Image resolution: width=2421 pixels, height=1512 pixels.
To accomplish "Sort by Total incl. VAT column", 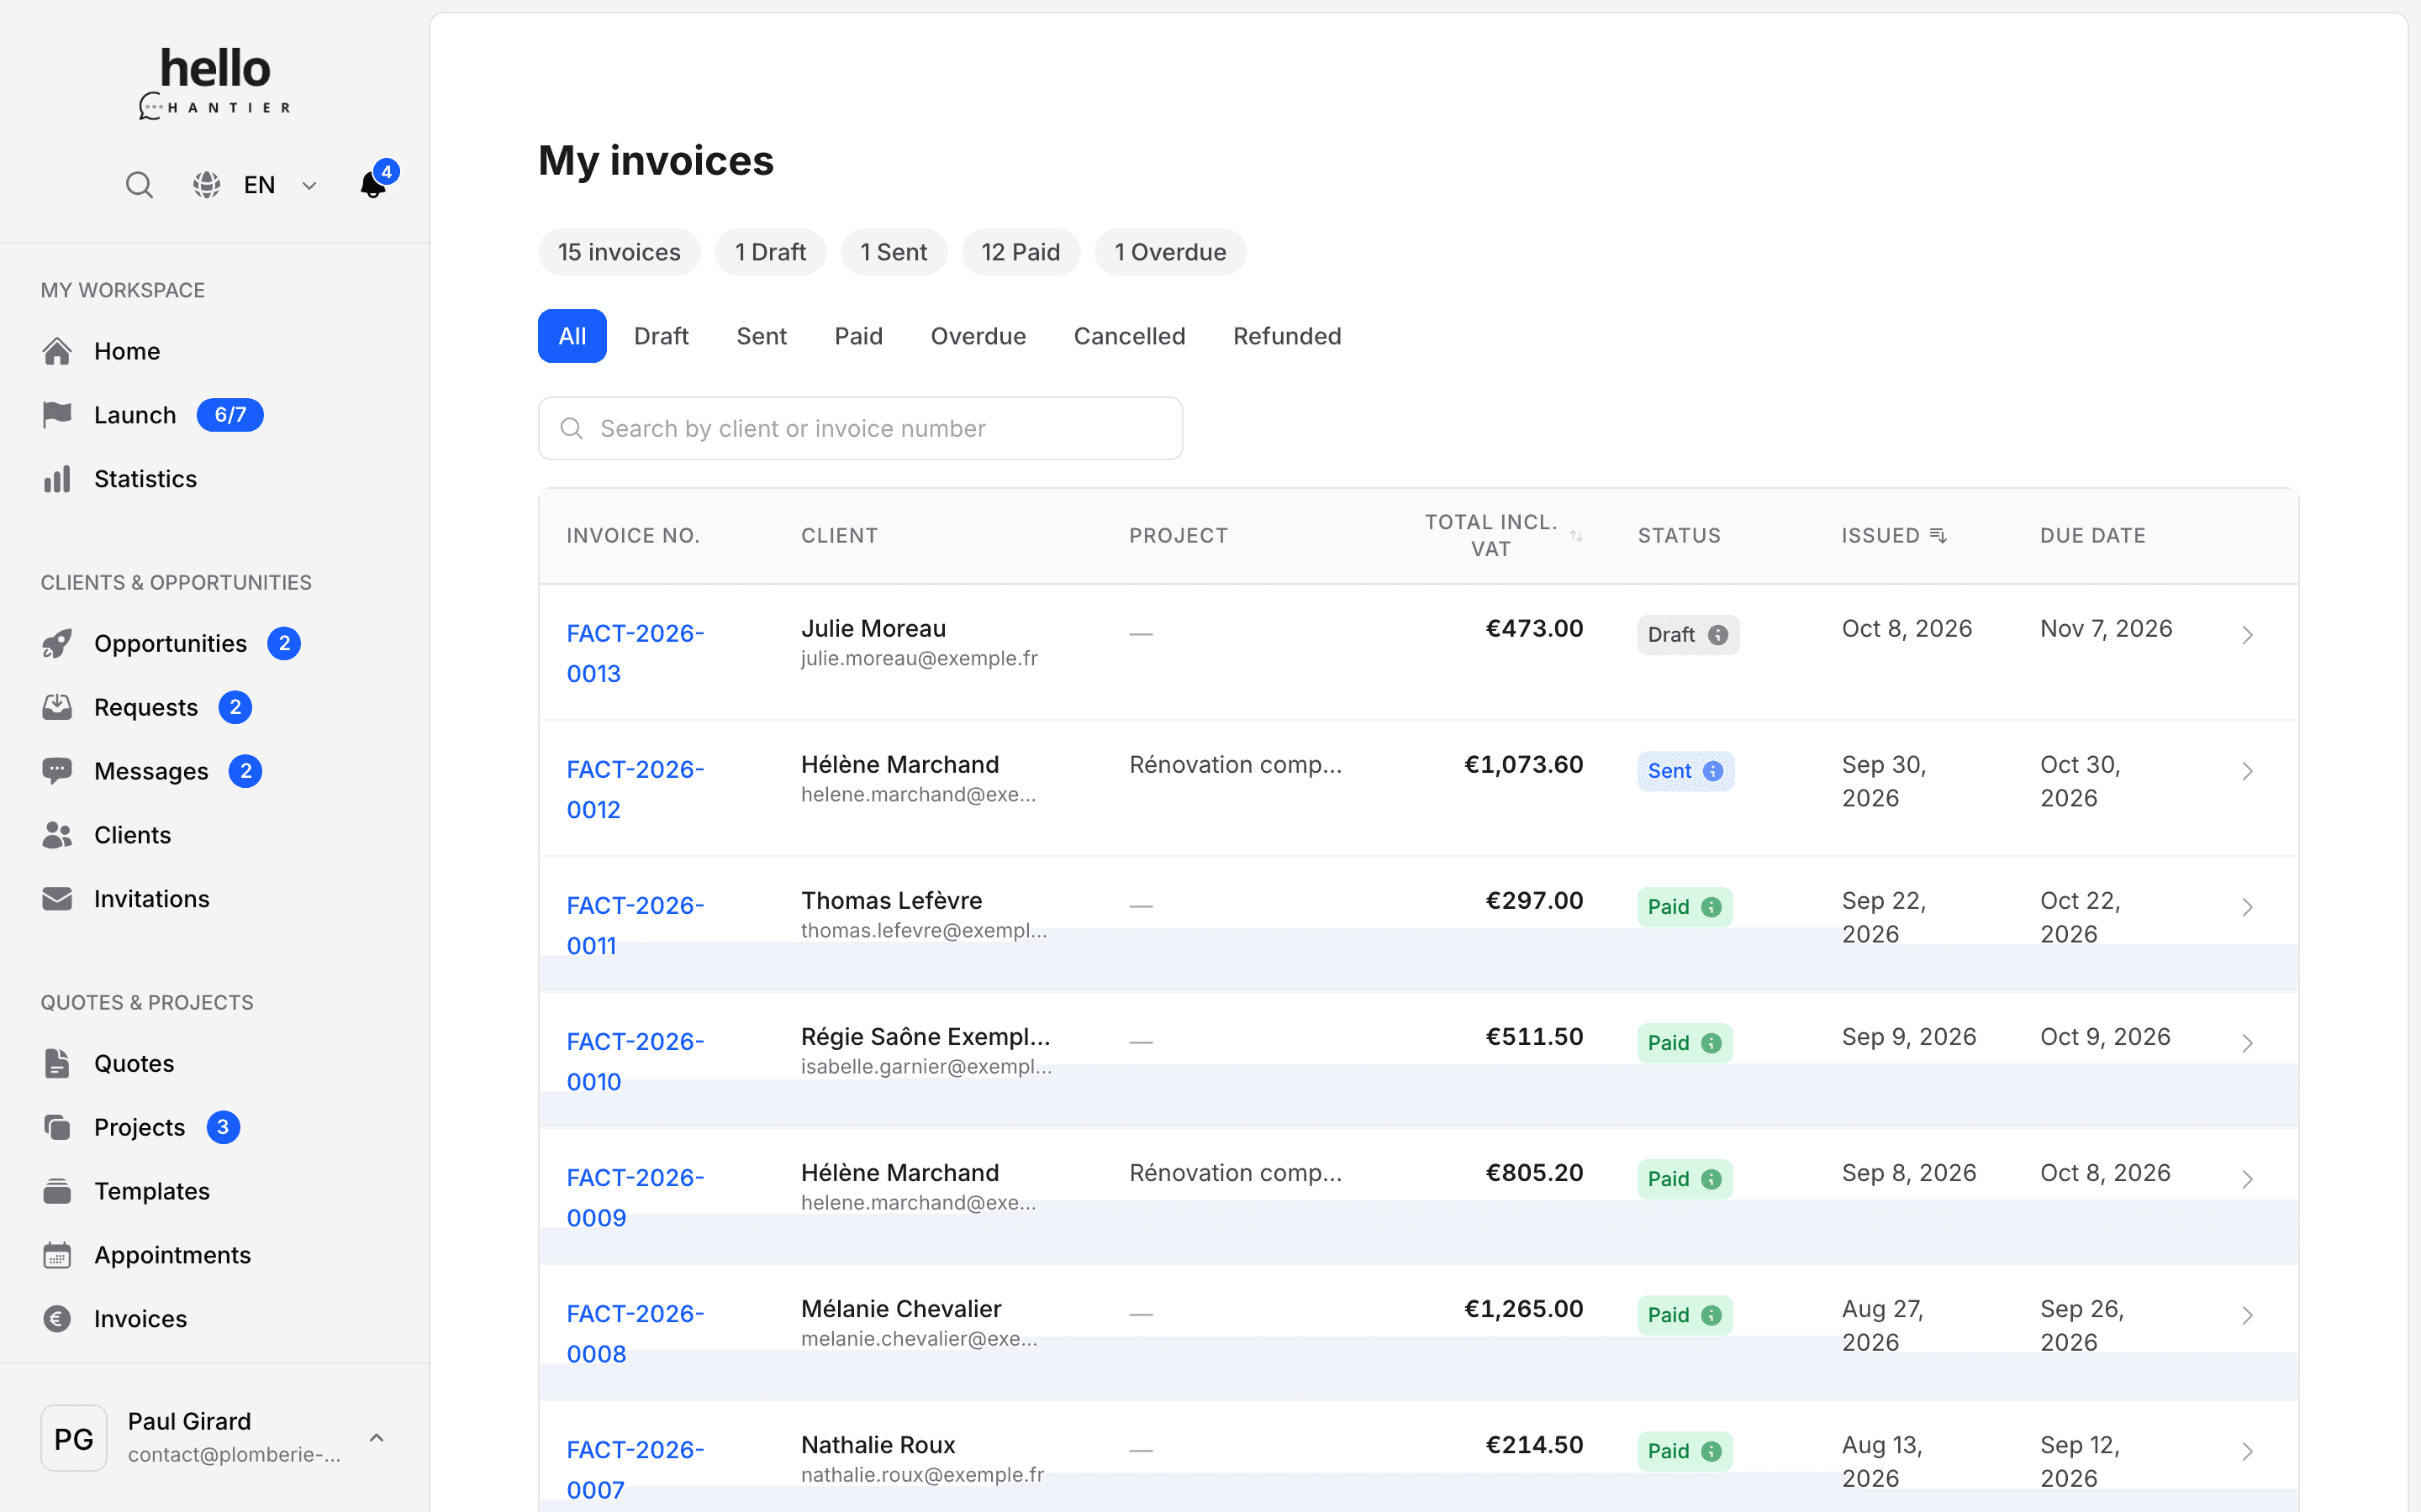I will click(x=1575, y=536).
